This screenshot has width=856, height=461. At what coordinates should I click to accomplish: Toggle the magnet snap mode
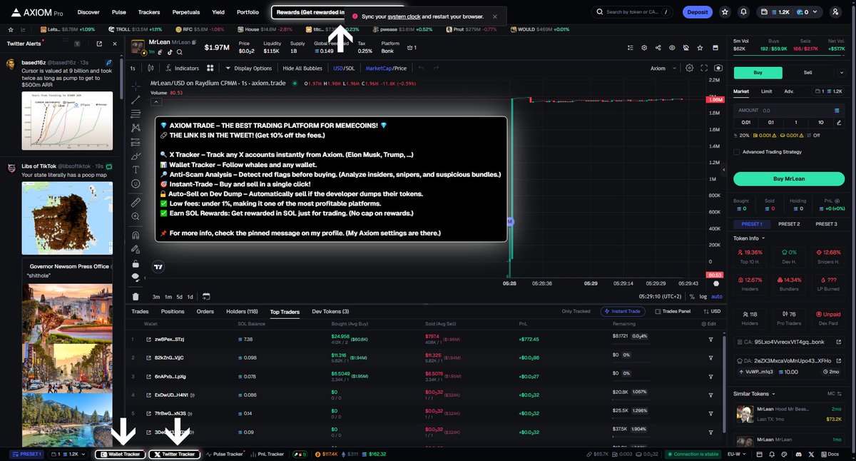[x=136, y=235]
